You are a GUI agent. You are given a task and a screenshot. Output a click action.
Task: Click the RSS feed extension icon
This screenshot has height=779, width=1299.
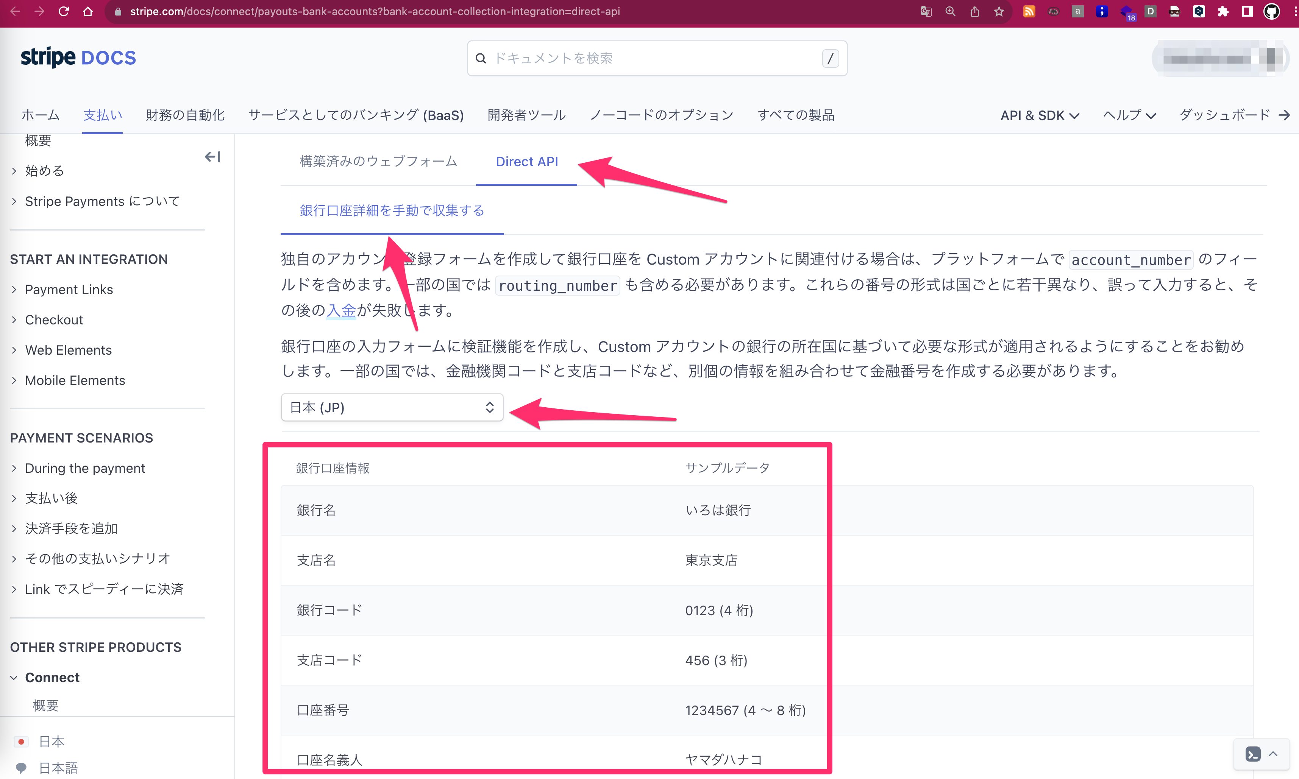1029,12
